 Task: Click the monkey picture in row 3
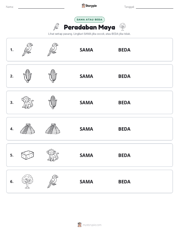tap(28, 102)
